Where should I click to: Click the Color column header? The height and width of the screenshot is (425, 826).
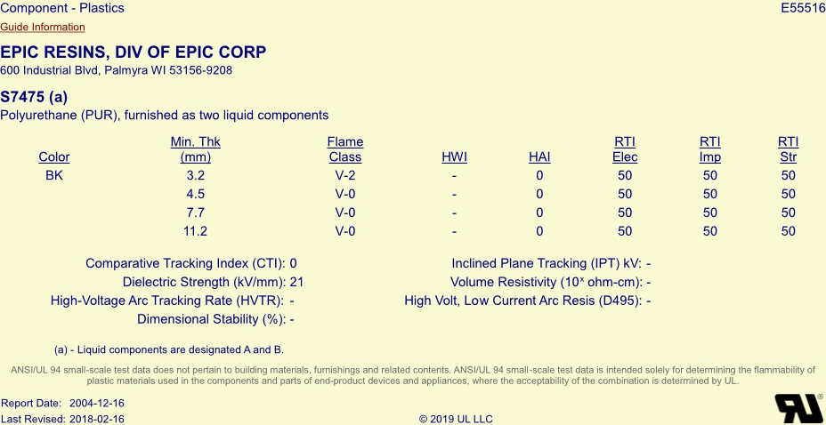pos(54,157)
